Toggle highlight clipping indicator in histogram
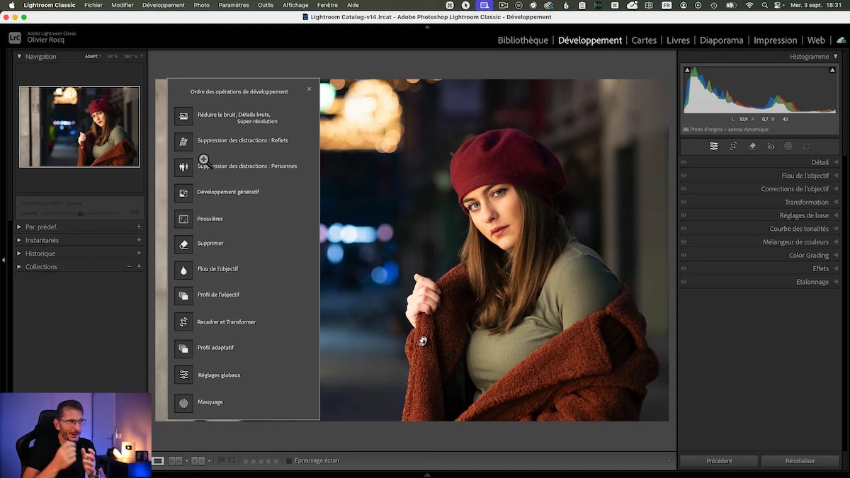The height and width of the screenshot is (478, 850). 833,70
